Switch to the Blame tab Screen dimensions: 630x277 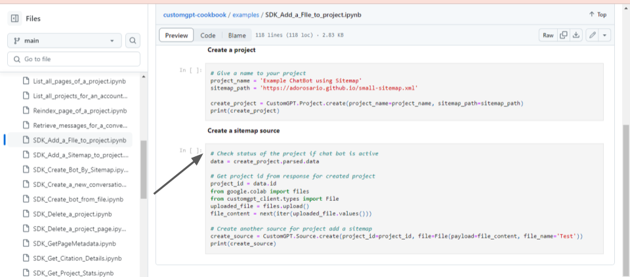[237, 35]
